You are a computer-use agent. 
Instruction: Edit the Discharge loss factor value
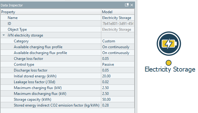click(x=118, y=70)
